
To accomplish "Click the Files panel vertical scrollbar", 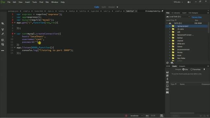I will 208,28.
